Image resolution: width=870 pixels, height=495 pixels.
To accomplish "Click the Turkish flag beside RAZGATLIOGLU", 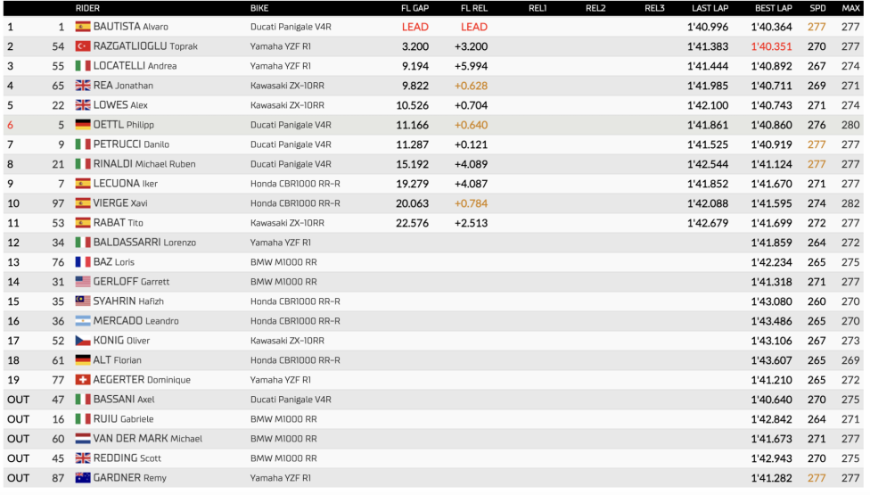I will pos(83,46).
